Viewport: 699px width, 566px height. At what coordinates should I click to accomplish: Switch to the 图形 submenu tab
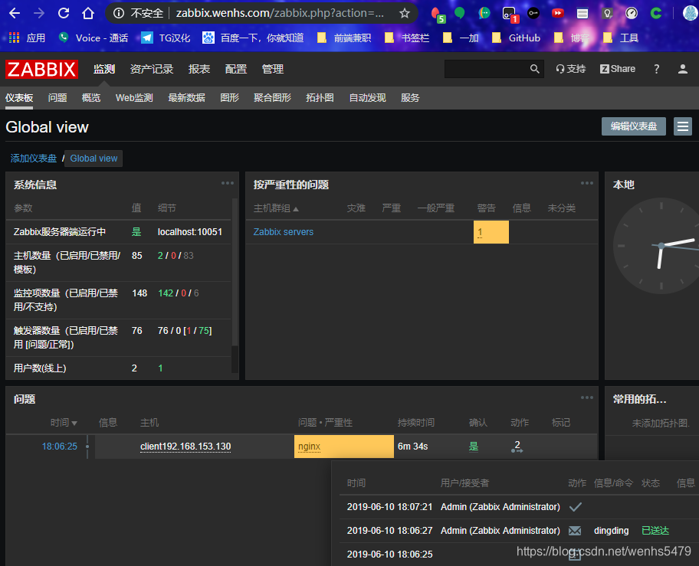(x=230, y=98)
